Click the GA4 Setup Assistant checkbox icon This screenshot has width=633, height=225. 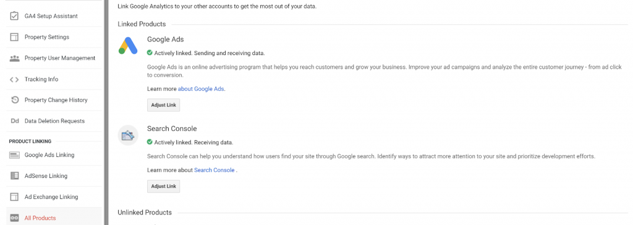click(x=15, y=16)
